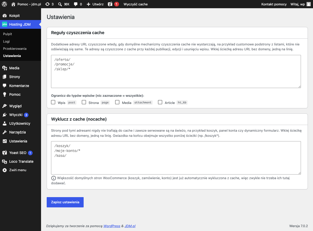Open the Kokpit dashboard icon
Viewport: 313px width, 231px height.
click(4, 16)
